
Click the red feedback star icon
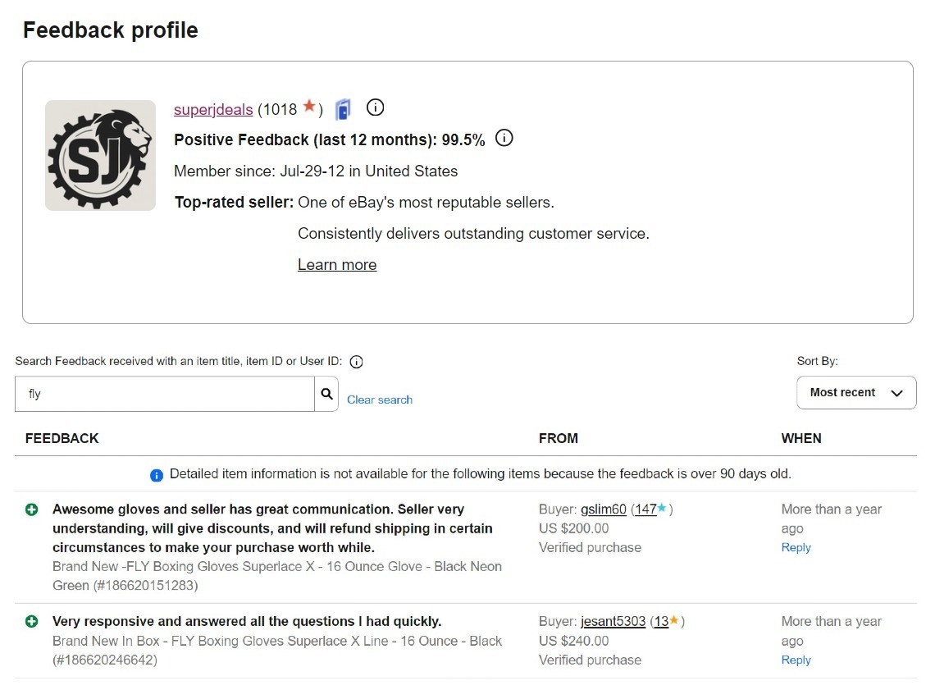309,107
